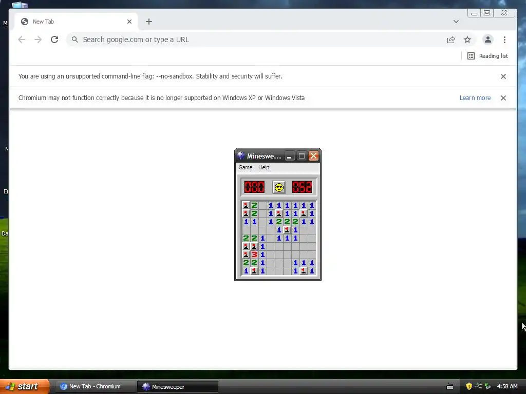This screenshot has width=526, height=394.
Task: Open the Chromium profile avatar menu
Action: (488, 40)
